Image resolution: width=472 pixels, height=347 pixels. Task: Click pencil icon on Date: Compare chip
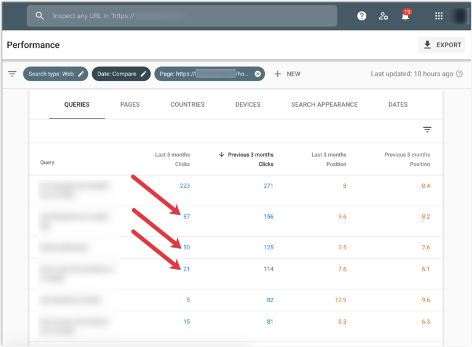point(144,74)
